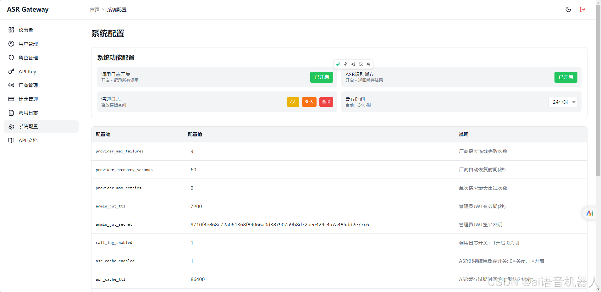Click the Ai icon in floating toolbar
Image resolution: width=601 pixels, height=292 pixels.
[x=368, y=64]
